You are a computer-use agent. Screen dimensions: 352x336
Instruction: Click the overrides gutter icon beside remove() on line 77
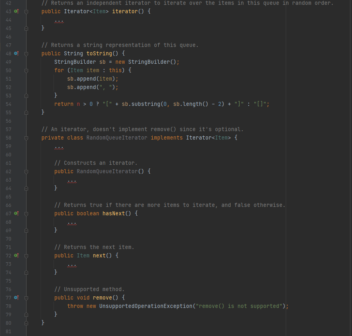pos(16,298)
